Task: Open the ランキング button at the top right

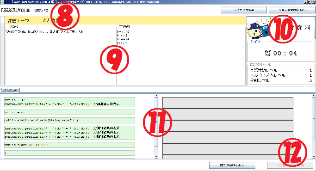Action: [x=244, y=10]
